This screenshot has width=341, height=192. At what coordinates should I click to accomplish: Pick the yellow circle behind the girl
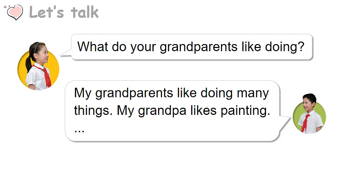click(x=38, y=70)
